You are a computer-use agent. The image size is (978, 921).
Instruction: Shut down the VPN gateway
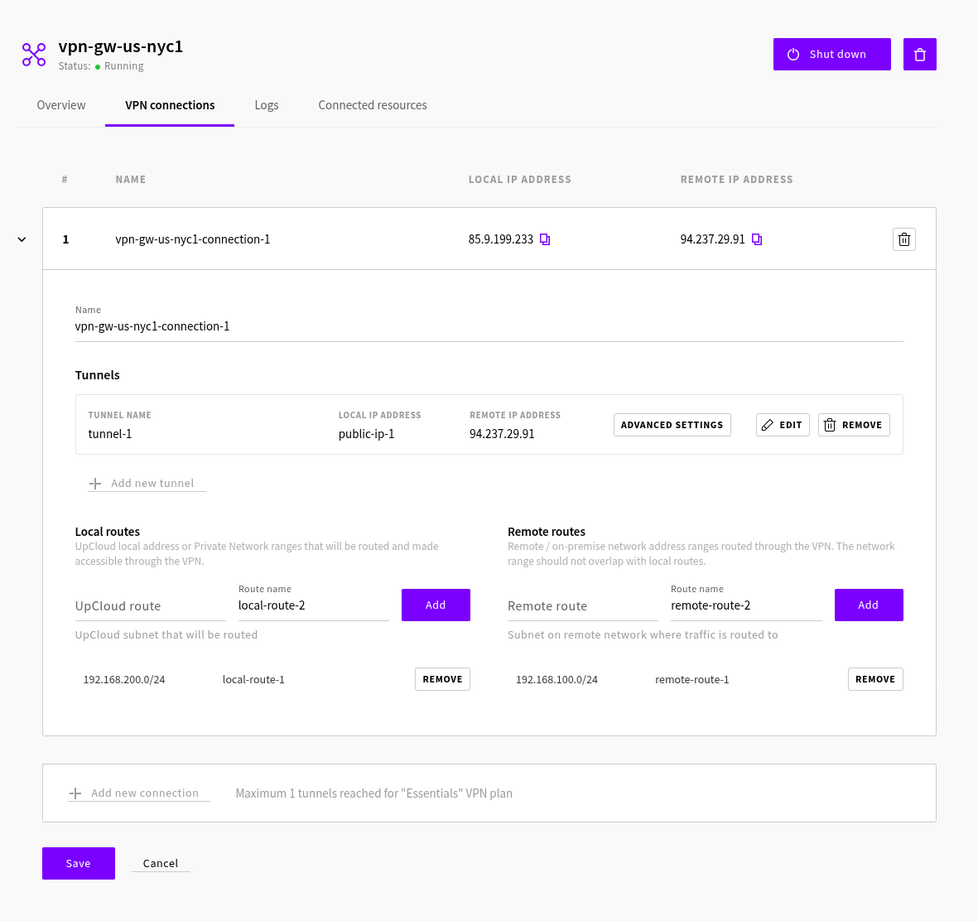coord(831,55)
